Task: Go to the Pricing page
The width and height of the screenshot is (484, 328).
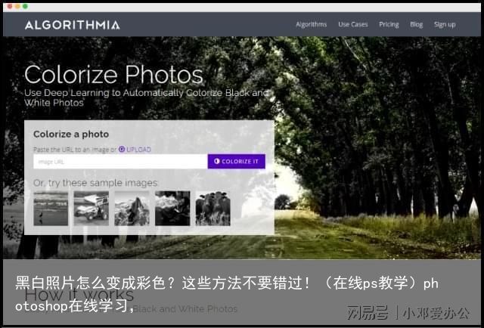Action: point(389,24)
